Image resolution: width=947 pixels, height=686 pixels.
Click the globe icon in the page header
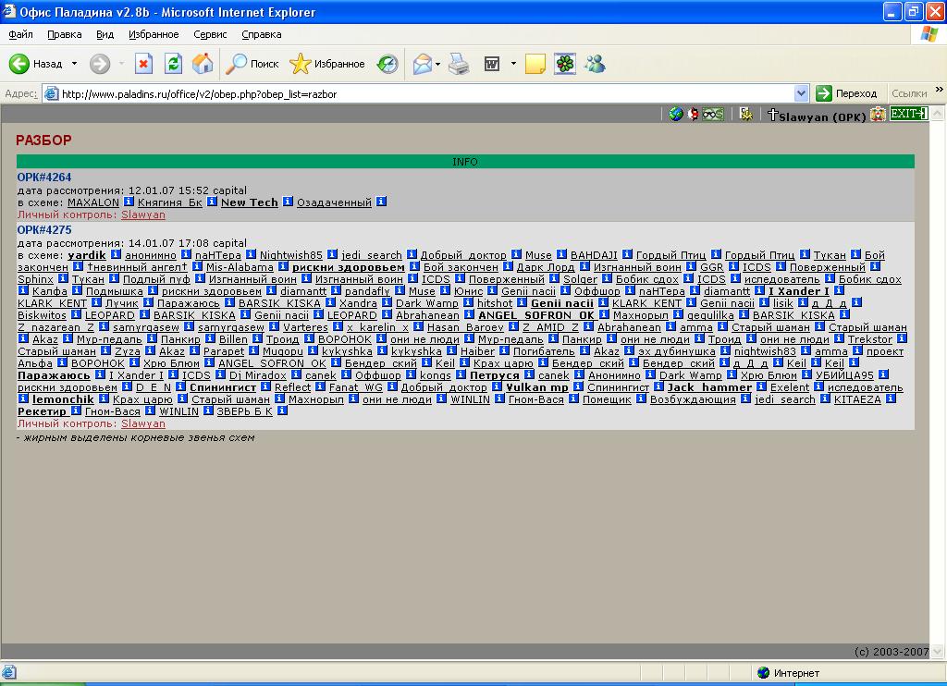[x=676, y=114]
